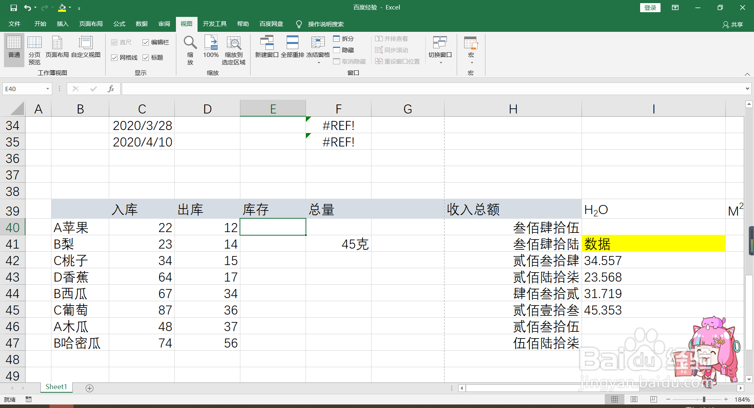Click Split (拆分) window button
Image resolution: width=754 pixels, height=408 pixels.
[x=344, y=38]
